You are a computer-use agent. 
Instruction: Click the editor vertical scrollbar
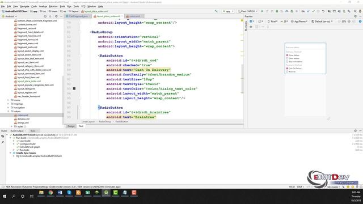[242, 78]
